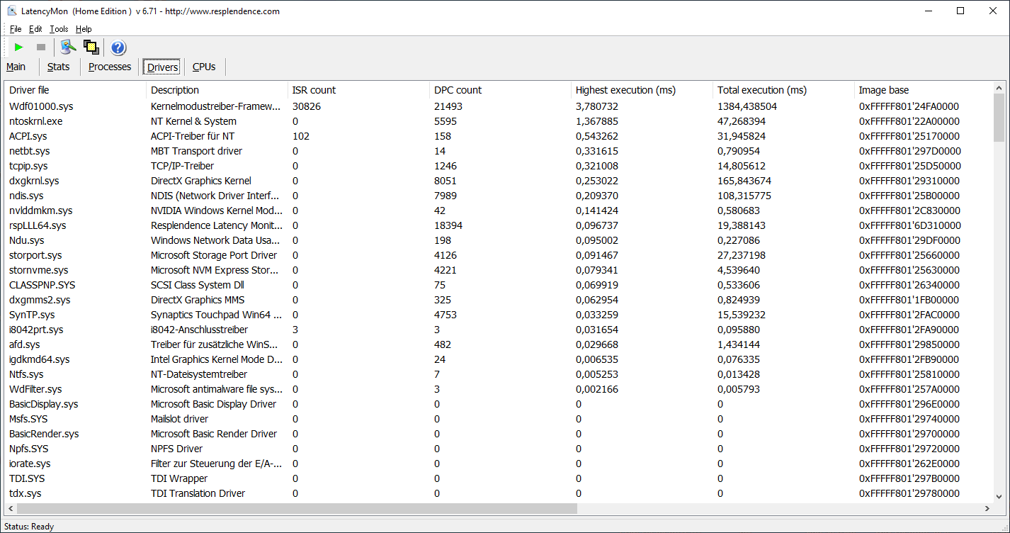Select the ntoskrnl.exe driver row
The height and width of the screenshot is (533, 1010).
(499, 121)
